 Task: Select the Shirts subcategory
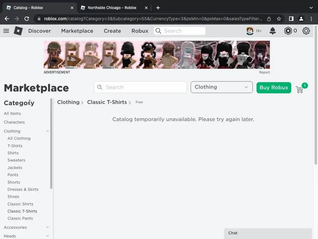[x=13, y=153]
